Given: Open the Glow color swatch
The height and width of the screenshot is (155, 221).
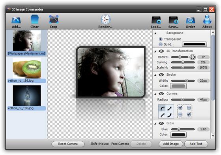Looking at the screenshot, I should coord(178,135).
